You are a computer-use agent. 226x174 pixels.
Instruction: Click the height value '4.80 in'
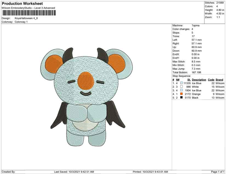pos(220,10)
